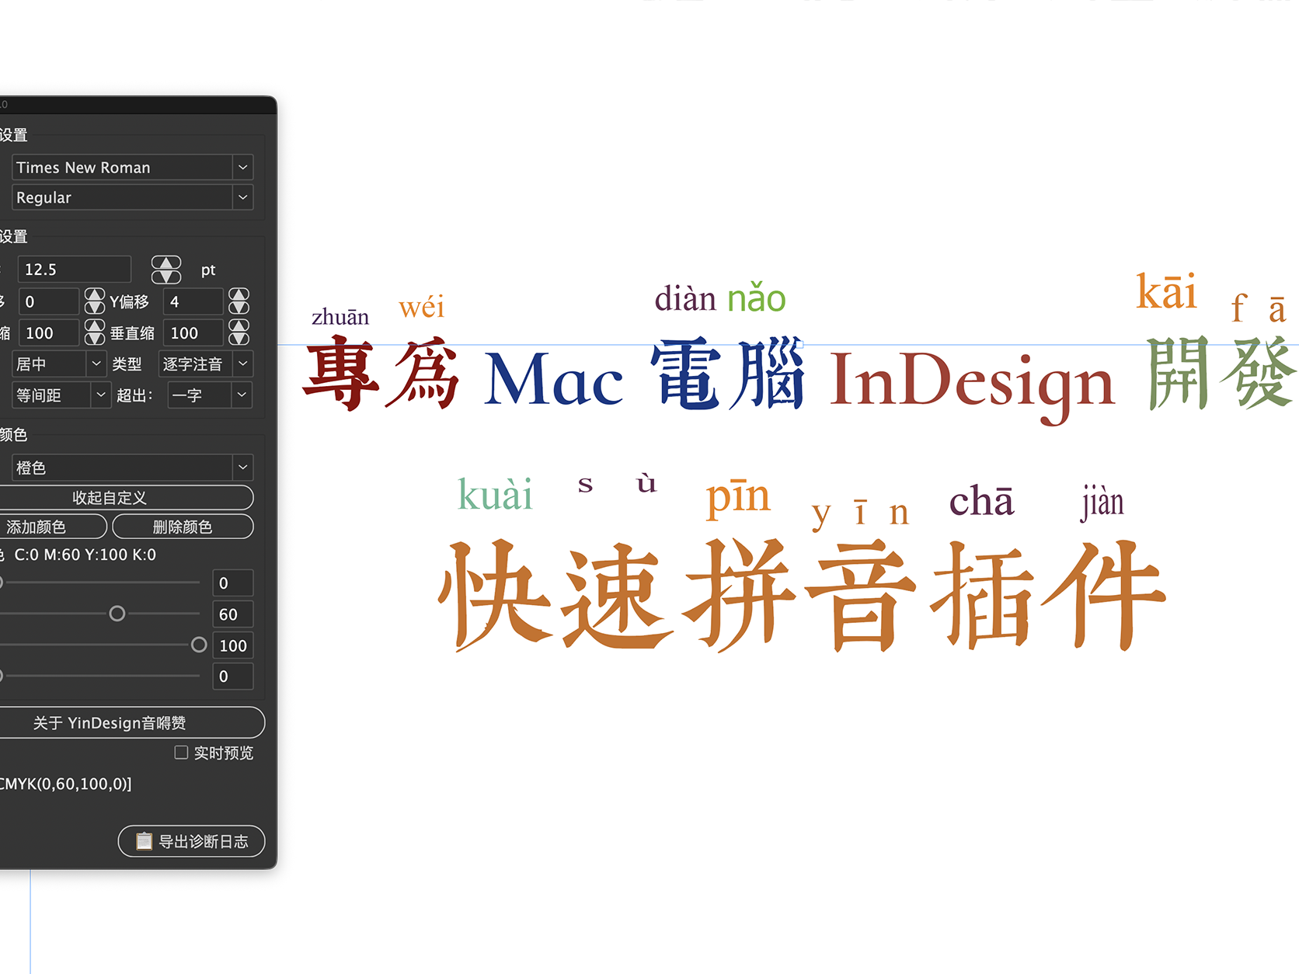Click the magenta slider handle at 60

coord(117,614)
